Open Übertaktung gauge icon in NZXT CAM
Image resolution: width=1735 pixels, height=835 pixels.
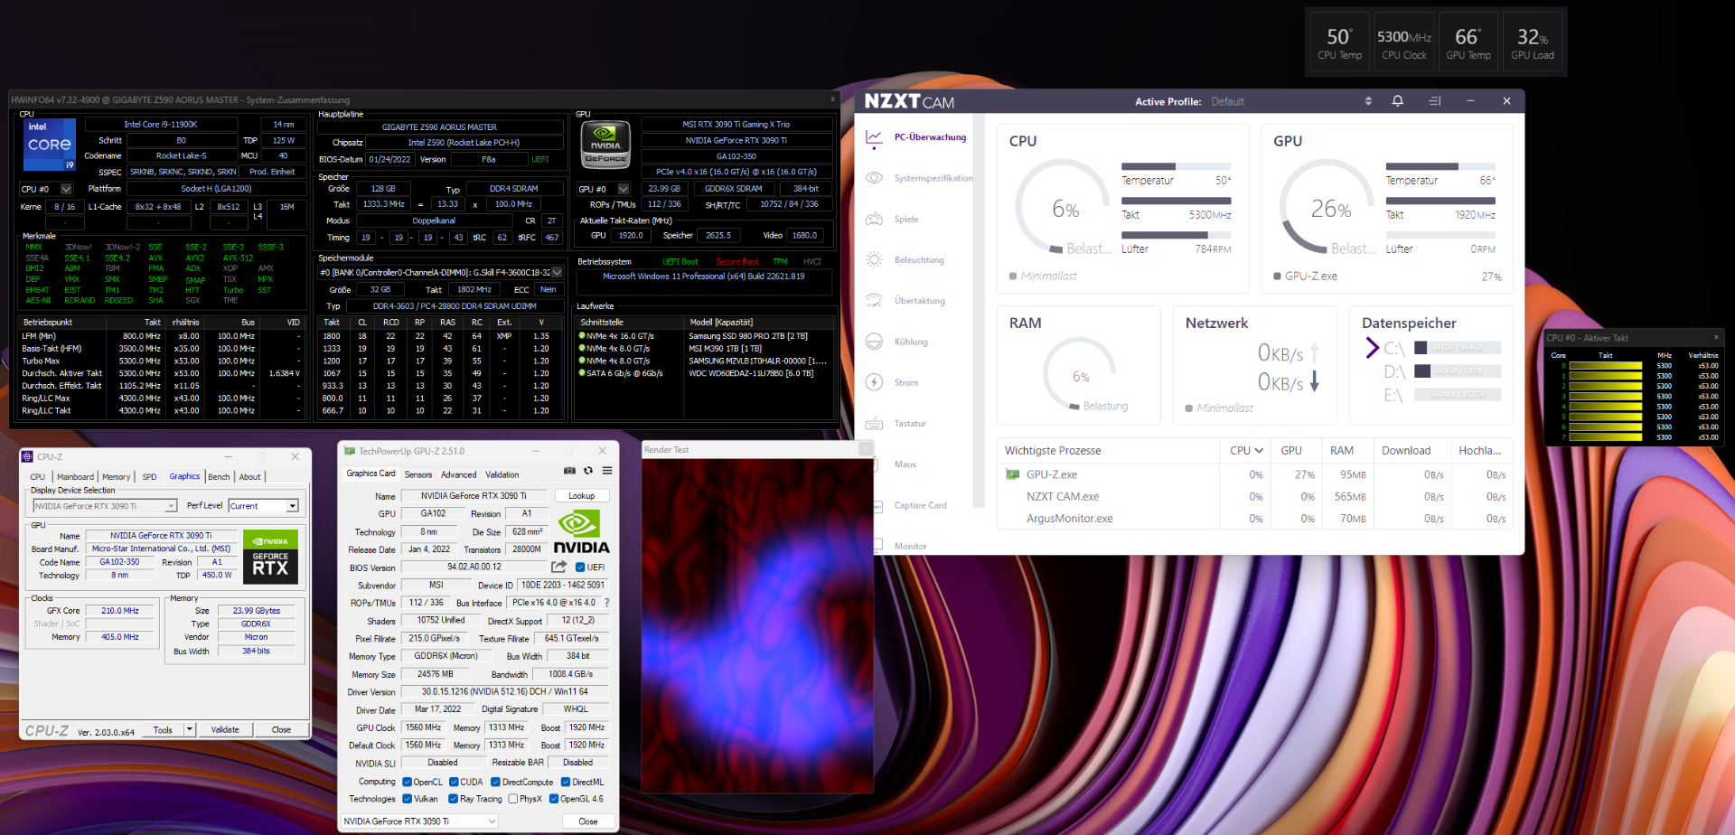pos(874,300)
